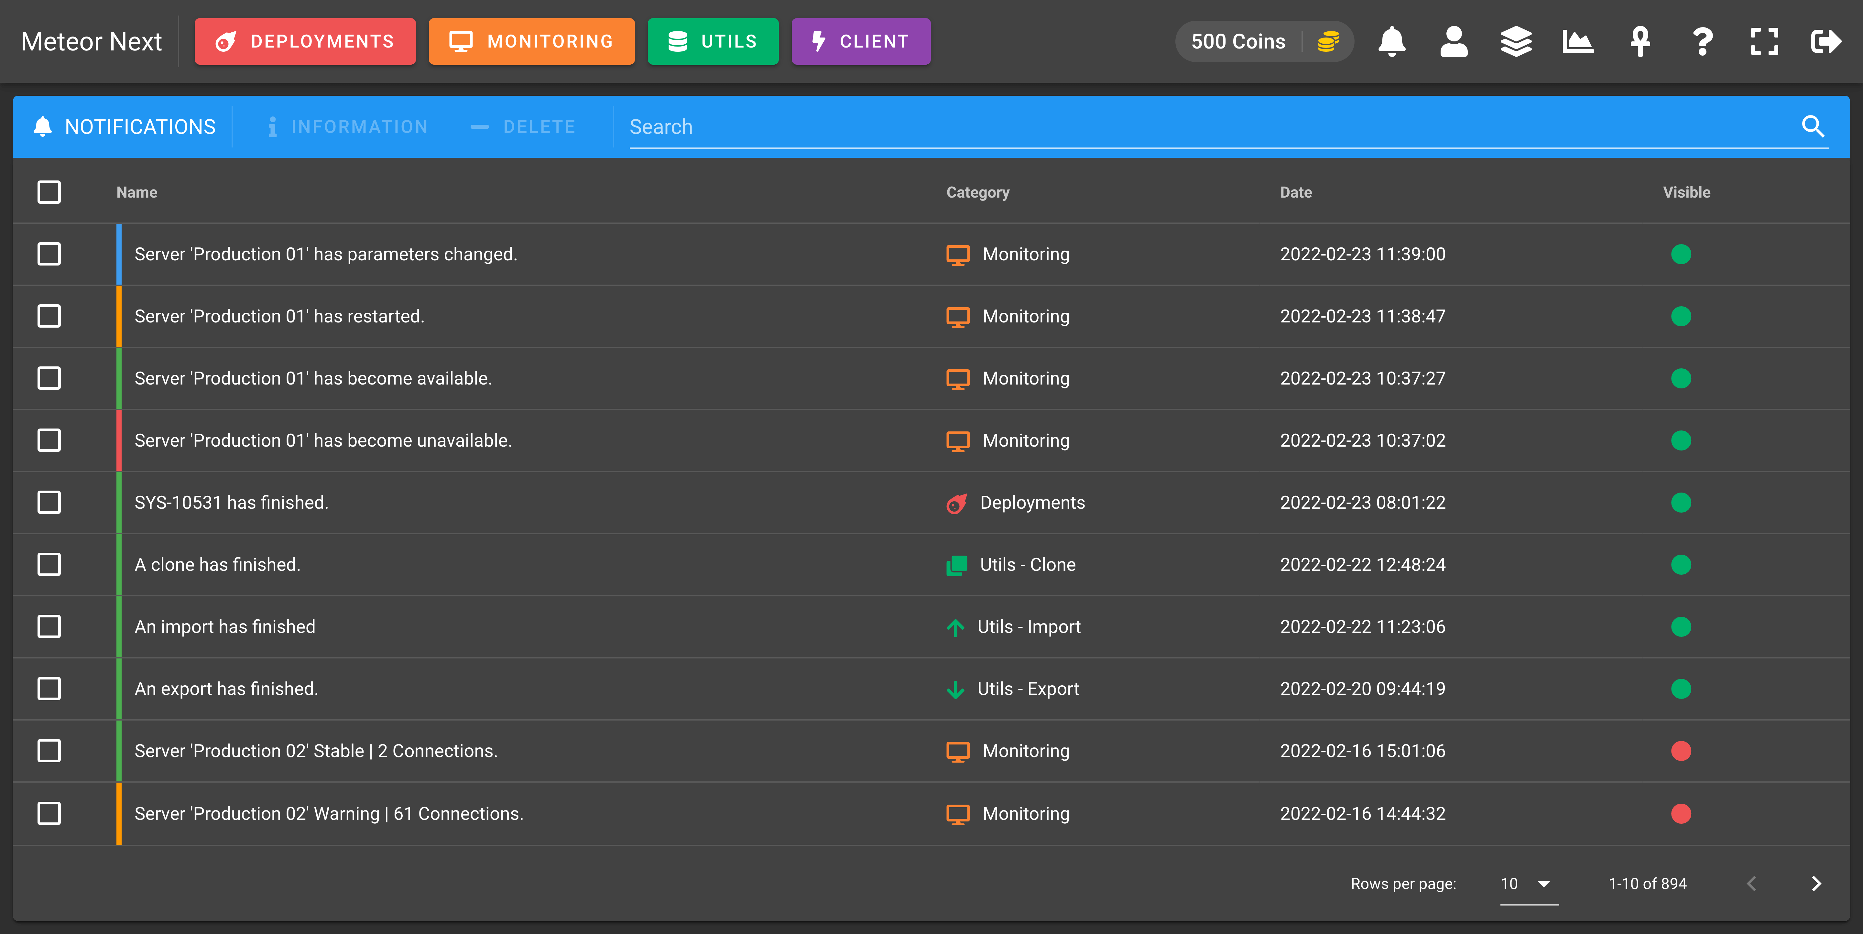The image size is (1863, 934).
Task: Open the rows per page dropdown
Action: tap(1529, 884)
